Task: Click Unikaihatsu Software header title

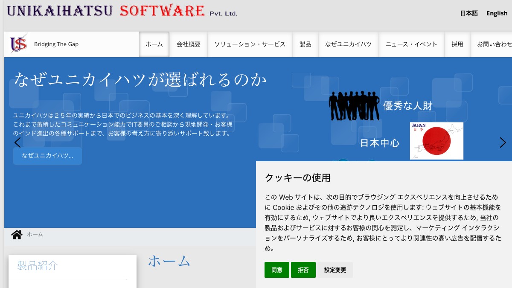Action: (122, 11)
